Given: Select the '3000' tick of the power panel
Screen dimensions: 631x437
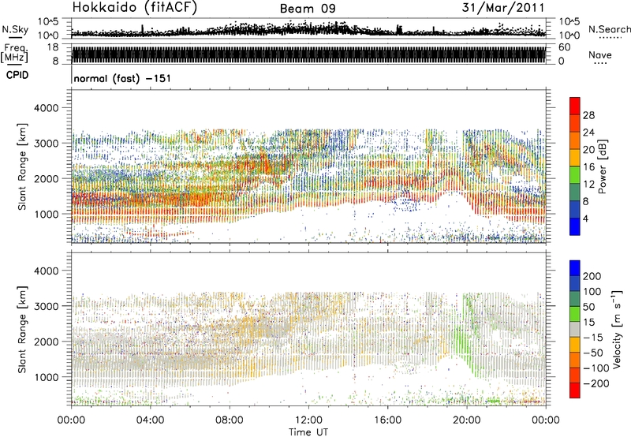Looking at the screenshot, I should 46,144.
